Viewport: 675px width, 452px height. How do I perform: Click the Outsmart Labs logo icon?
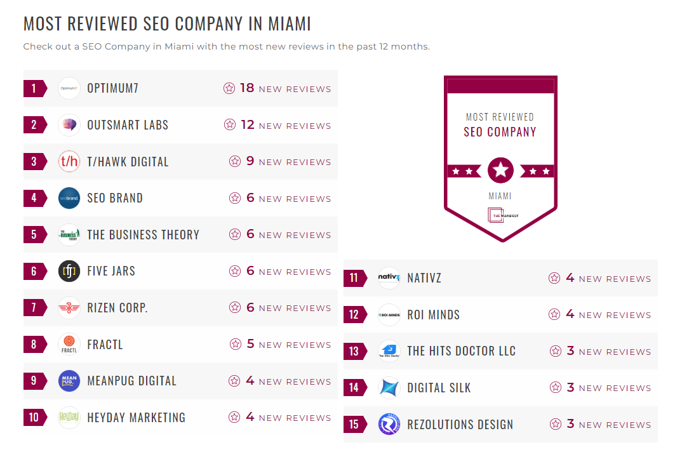(69, 125)
